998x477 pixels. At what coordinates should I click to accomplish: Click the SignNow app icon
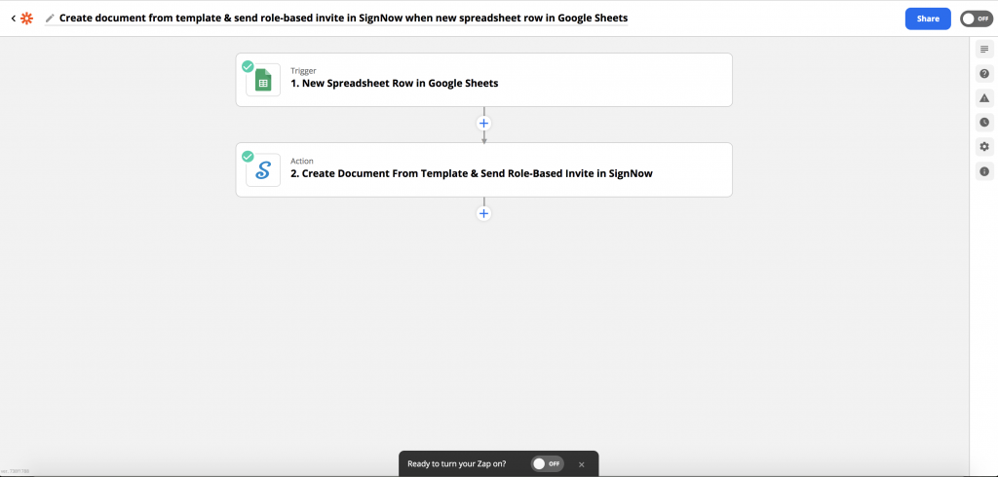click(262, 171)
